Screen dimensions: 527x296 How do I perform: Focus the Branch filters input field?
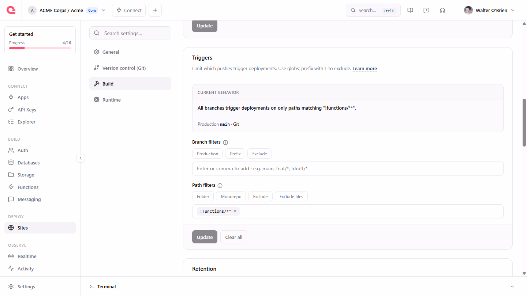tap(348, 168)
